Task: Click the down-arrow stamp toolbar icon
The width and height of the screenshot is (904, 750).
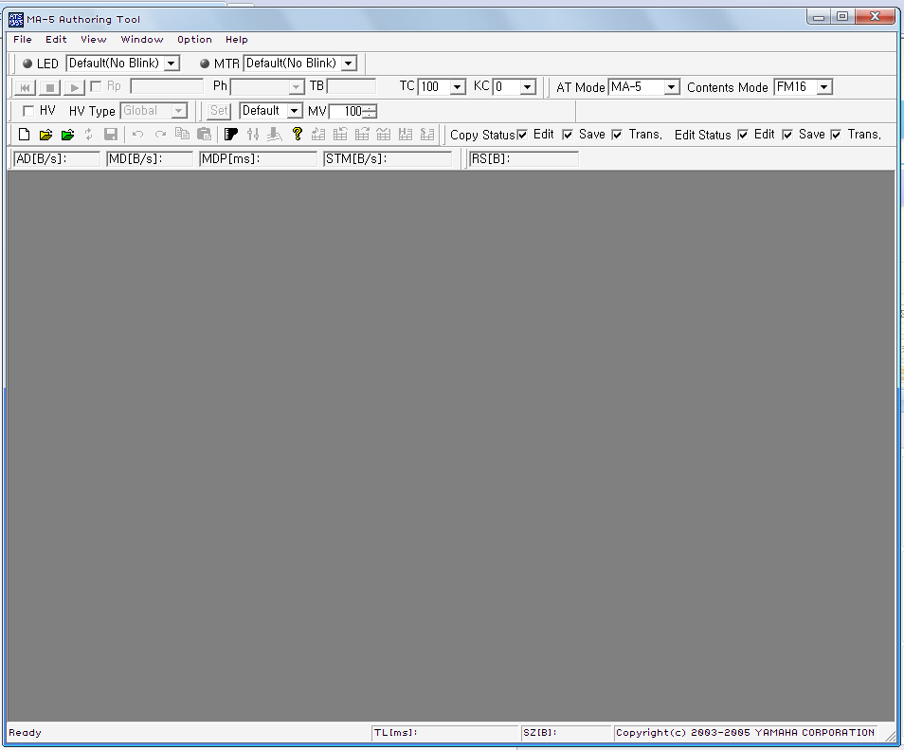Action: click(x=275, y=135)
